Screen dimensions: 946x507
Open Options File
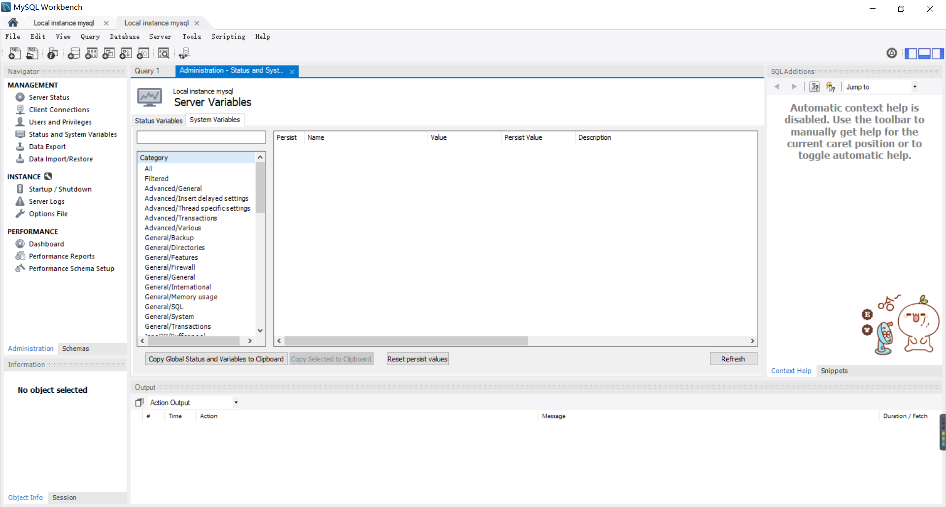[x=48, y=214]
